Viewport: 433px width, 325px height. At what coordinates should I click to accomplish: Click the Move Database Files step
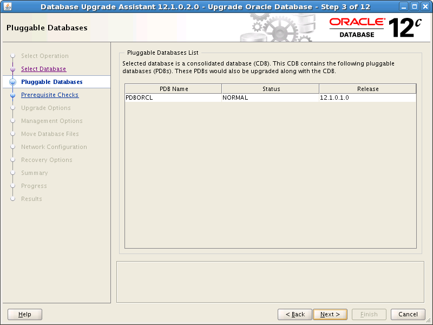[50, 134]
